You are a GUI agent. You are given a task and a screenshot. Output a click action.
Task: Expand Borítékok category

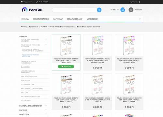pos(46,114)
